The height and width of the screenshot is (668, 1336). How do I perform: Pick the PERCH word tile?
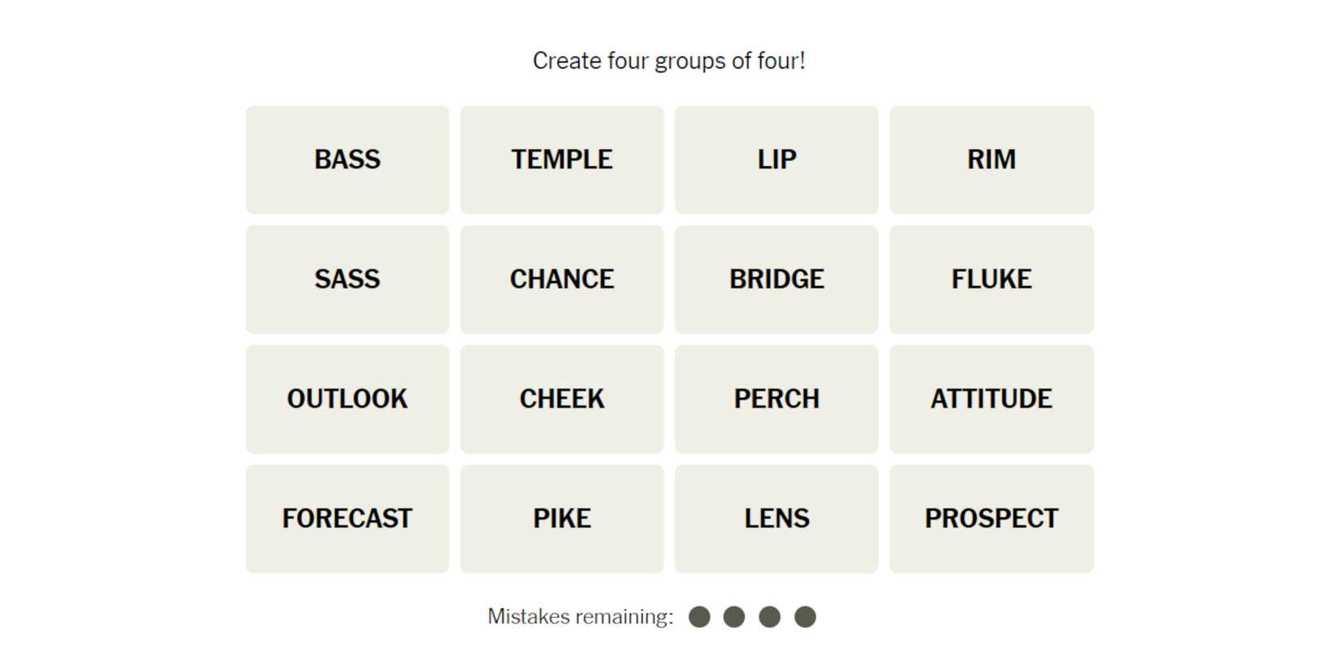776,399
